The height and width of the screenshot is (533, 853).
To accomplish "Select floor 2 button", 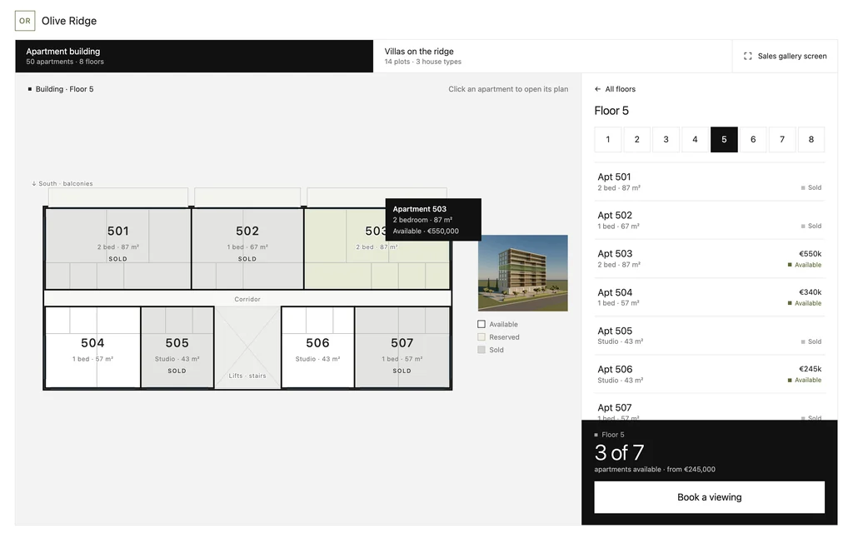I will pyautogui.click(x=636, y=140).
